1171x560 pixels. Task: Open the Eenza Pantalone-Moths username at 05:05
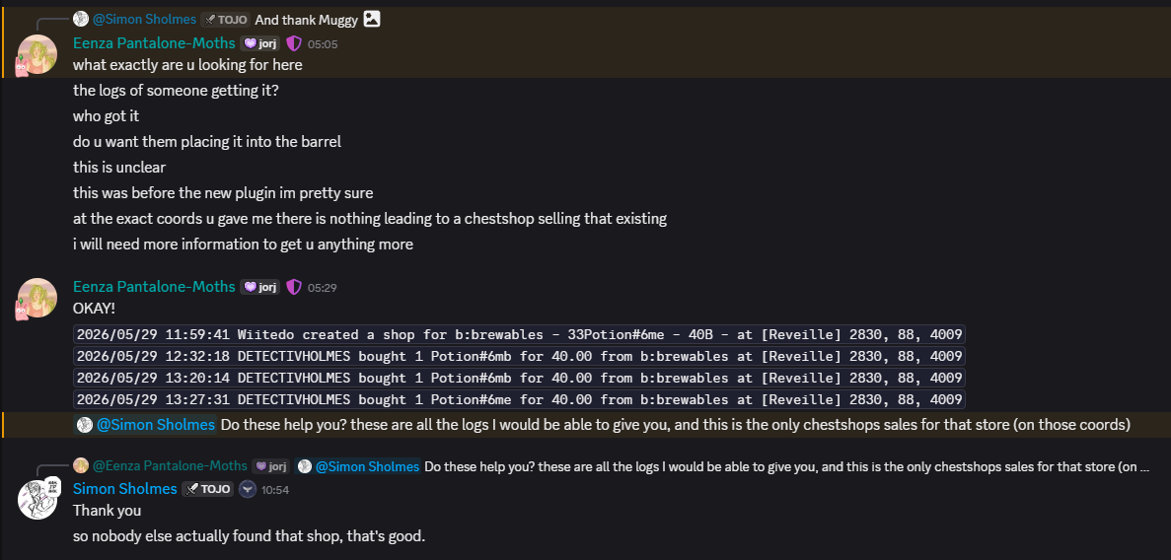click(154, 43)
